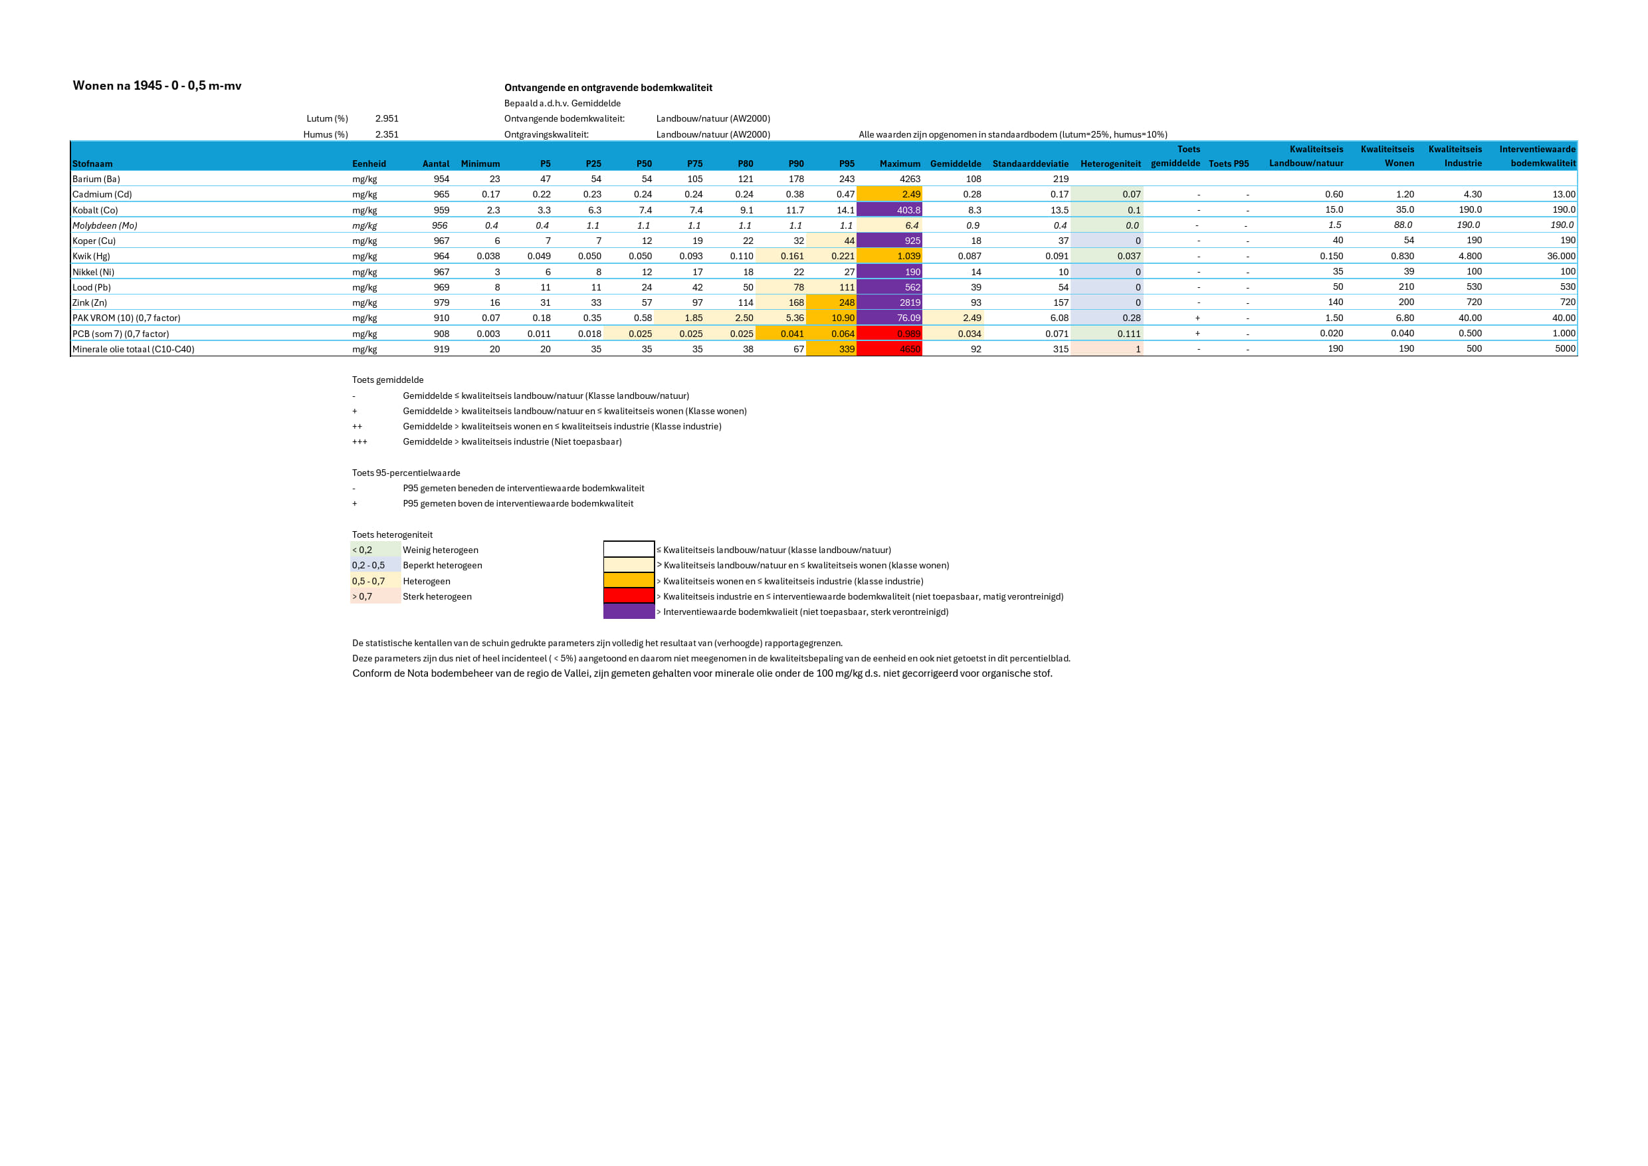Select the Barium (Ba) row label
The image size is (1648, 1166).
(x=96, y=179)
